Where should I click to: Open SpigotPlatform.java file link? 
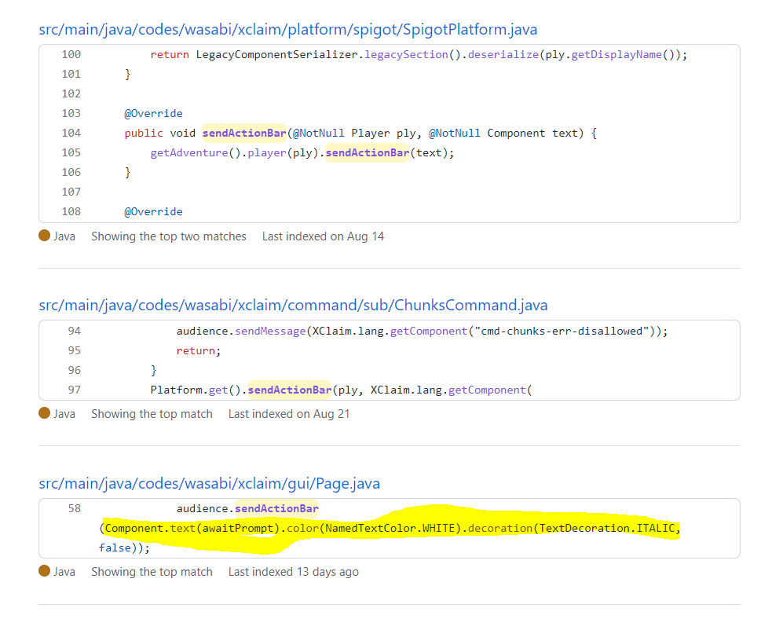[x=288, y=30]
